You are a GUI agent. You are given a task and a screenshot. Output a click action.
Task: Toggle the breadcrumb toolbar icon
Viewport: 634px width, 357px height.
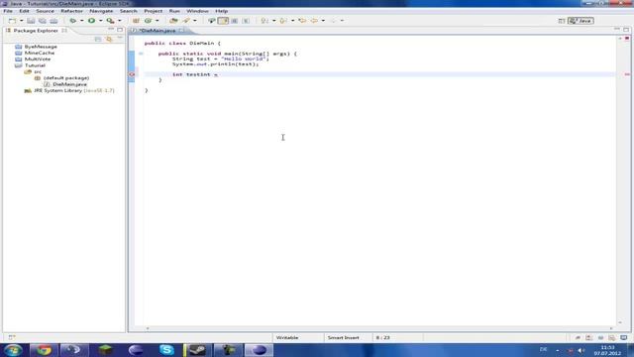(211, 21)
